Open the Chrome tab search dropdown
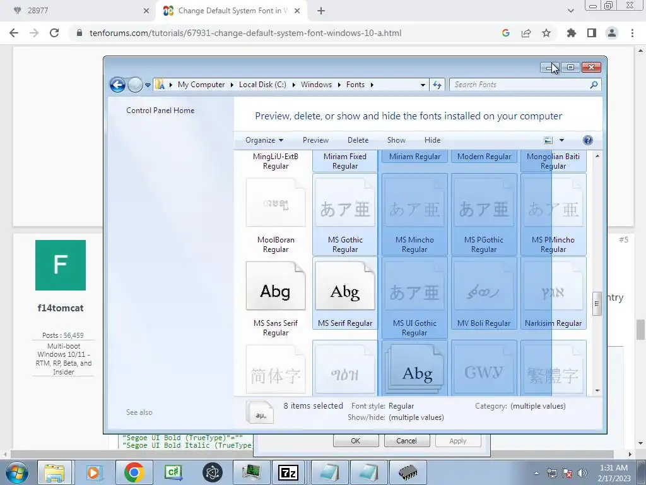 coord(570,11)
